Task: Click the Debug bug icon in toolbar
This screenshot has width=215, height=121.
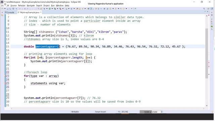Action: [44, 9]
